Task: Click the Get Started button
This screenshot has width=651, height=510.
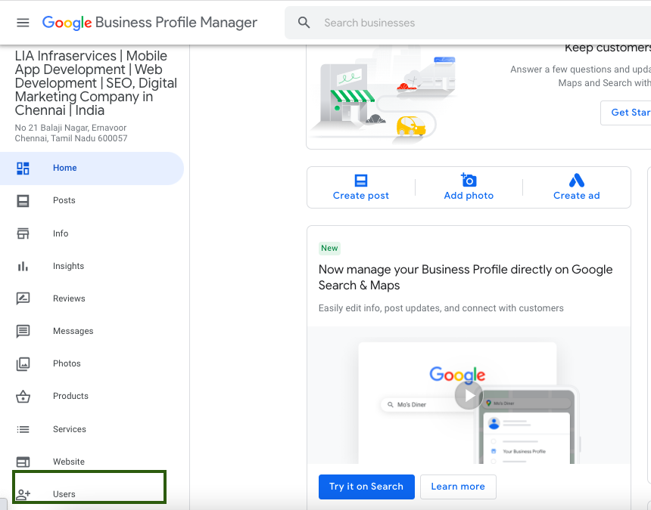Action: pyautogui.click(x=626, y=113)
